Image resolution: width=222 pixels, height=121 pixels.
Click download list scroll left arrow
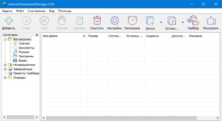point(44,118)
